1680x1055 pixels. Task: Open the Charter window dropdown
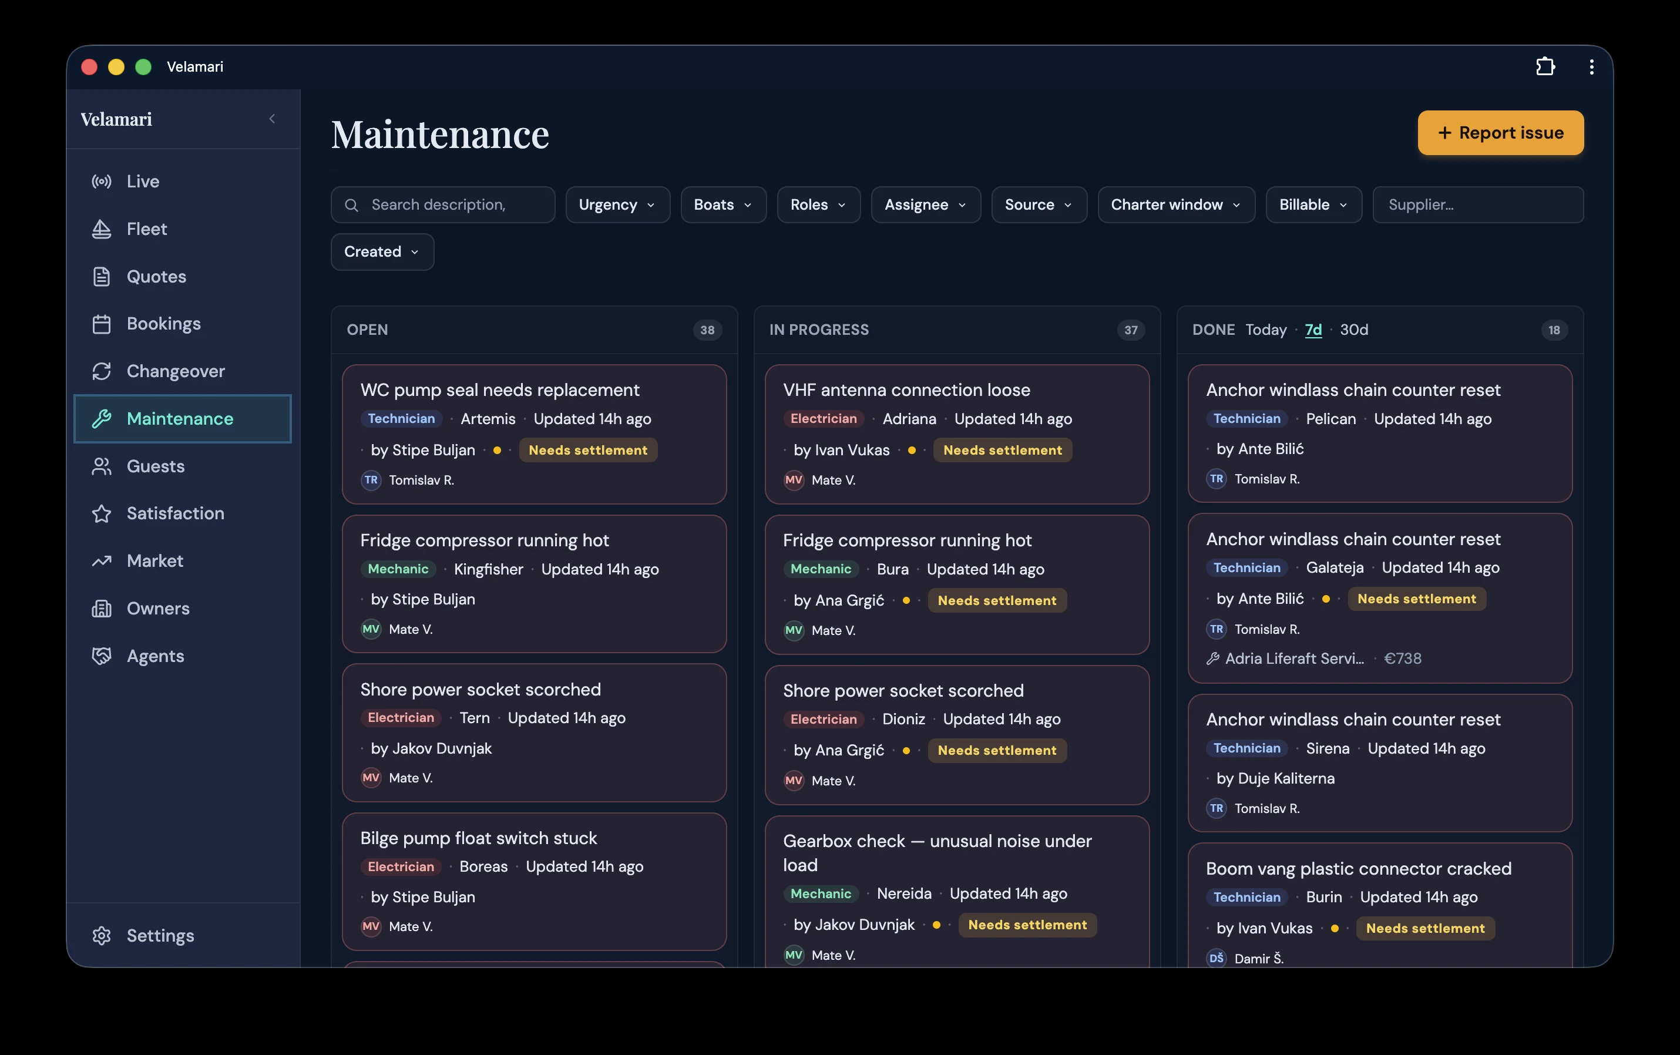(1176, 204)
